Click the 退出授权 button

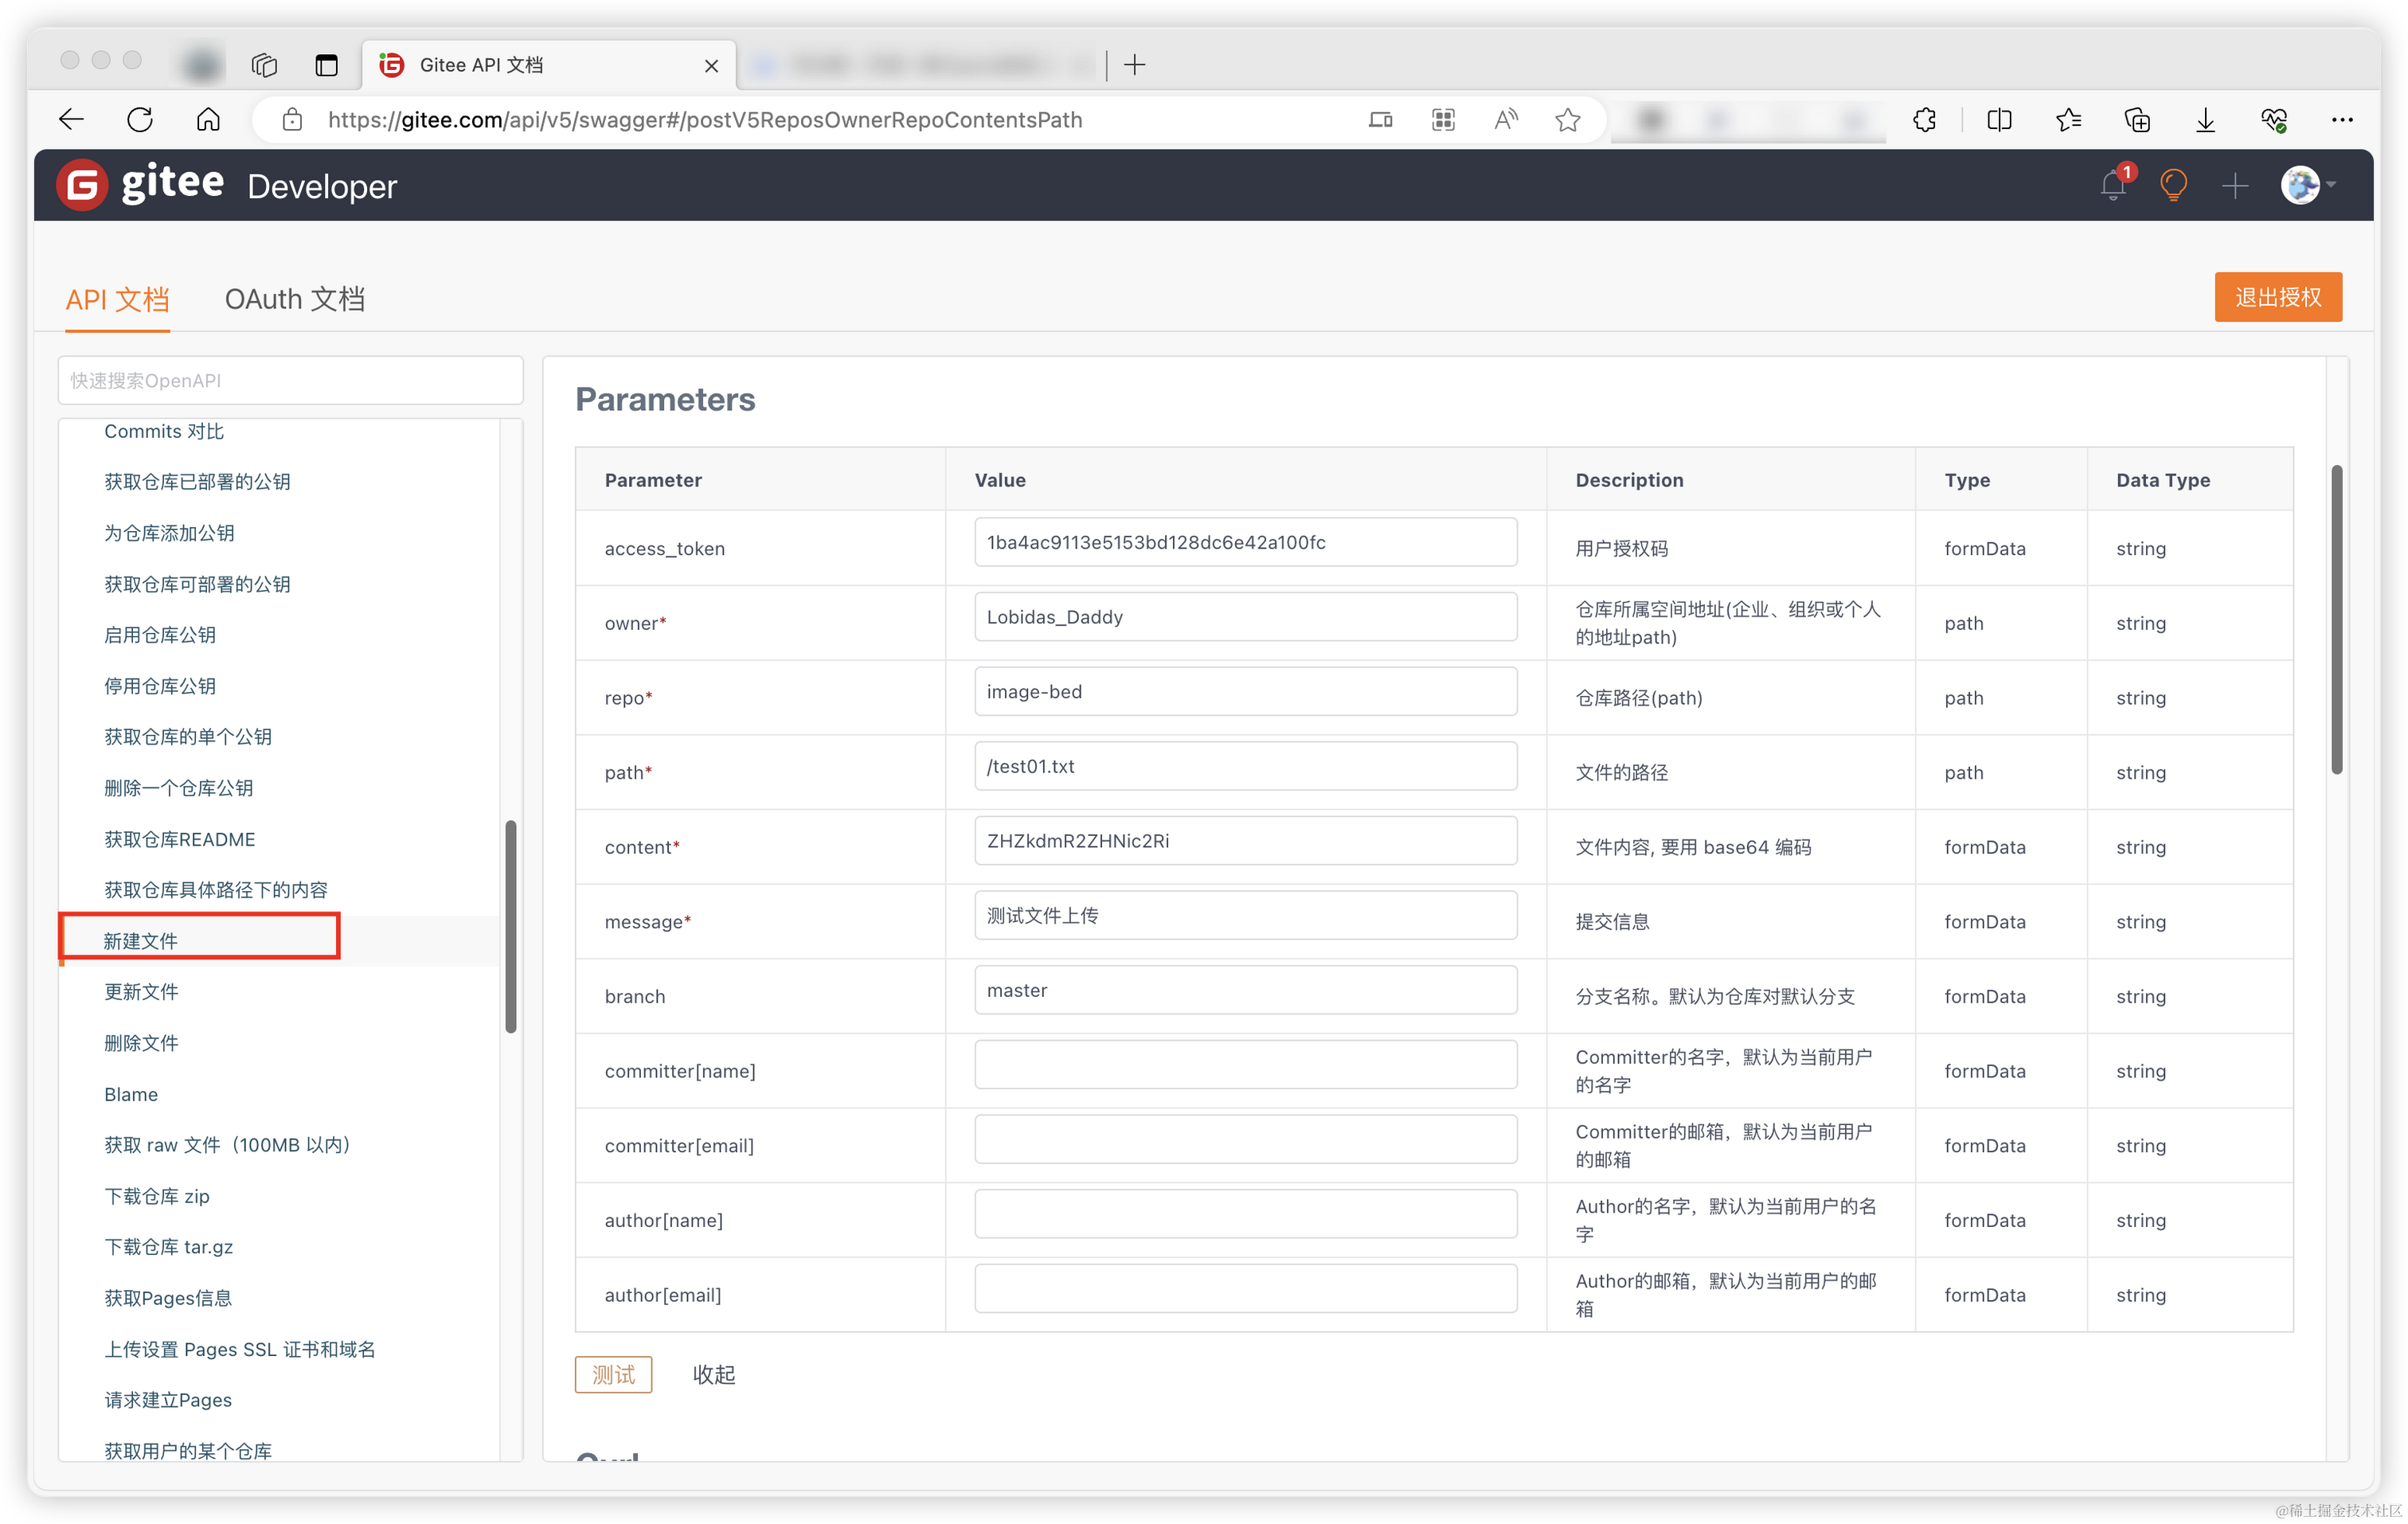pyautogui.click(x=2277, y=297)
